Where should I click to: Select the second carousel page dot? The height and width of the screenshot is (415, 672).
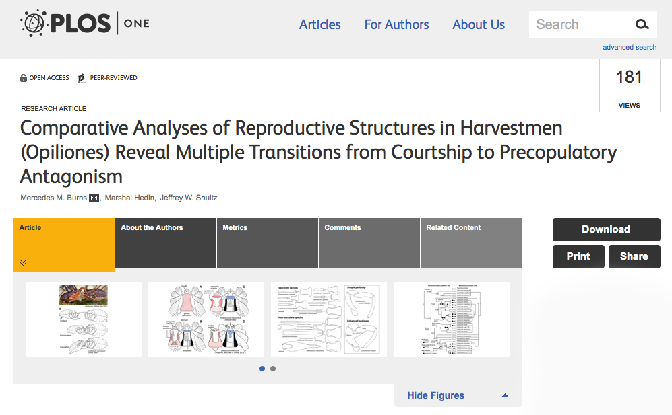[x=273, y=369]
